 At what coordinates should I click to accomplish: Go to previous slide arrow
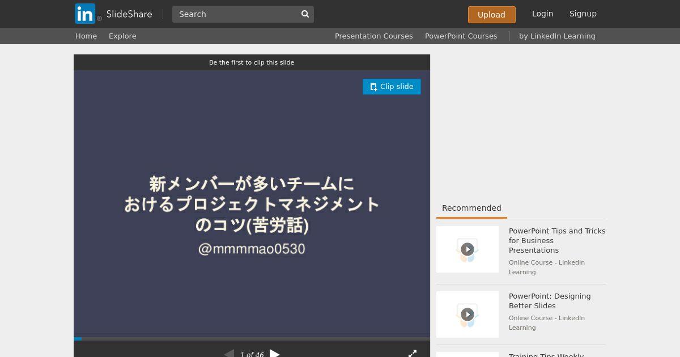229,354
